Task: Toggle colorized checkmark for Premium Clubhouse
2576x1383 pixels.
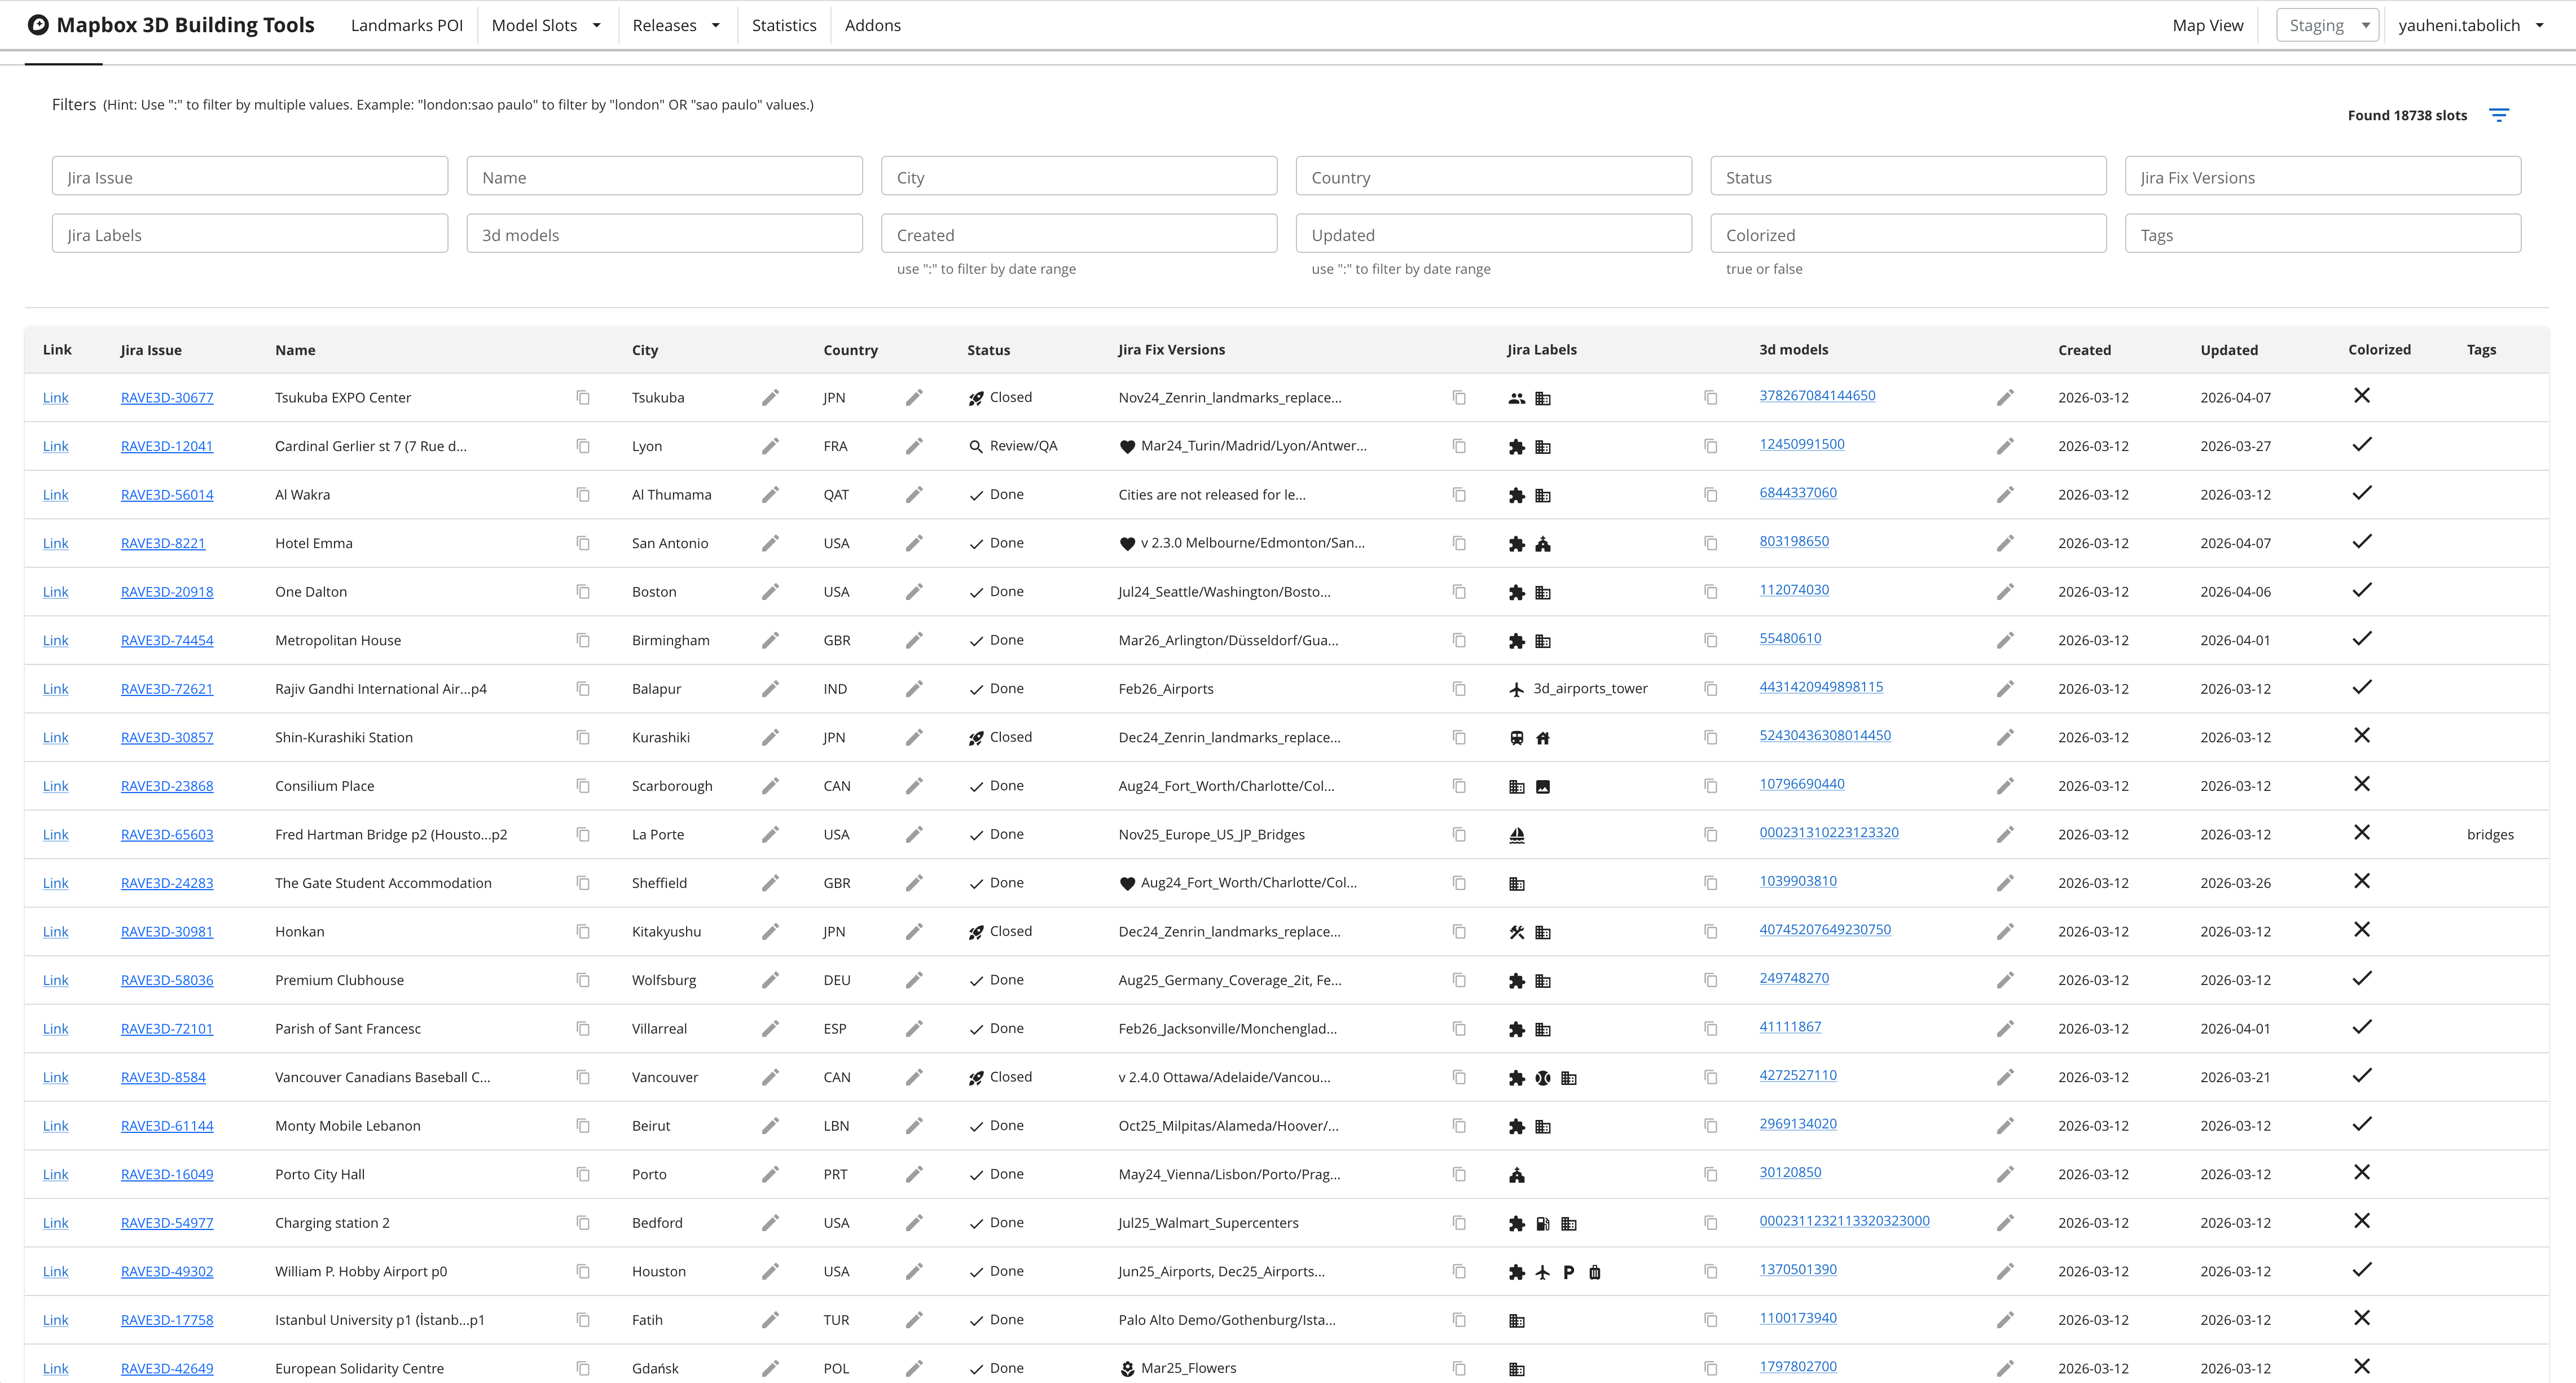Action: (x=2362, y=978)
